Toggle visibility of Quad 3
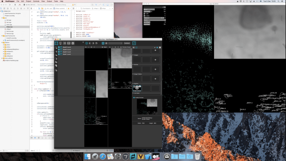The image size is (286, 161). pyautogui.click(x=59, y=50)
